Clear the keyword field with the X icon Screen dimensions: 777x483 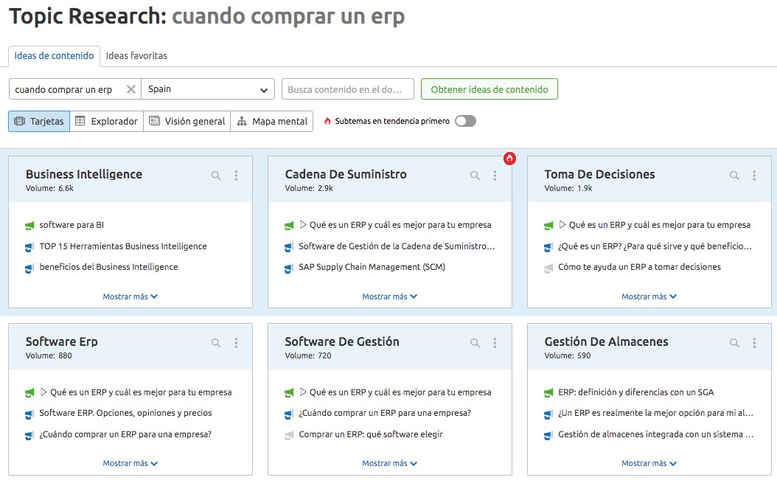click(x=131, y=89)
